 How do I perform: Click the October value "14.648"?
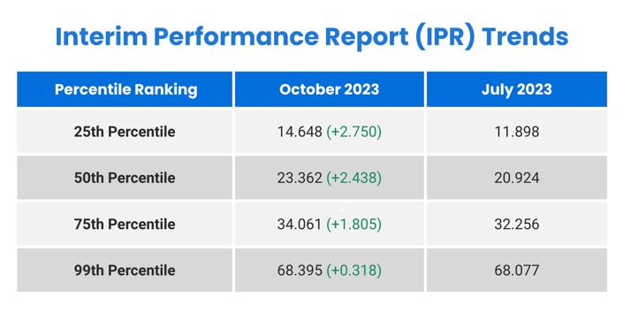point(300,132)
